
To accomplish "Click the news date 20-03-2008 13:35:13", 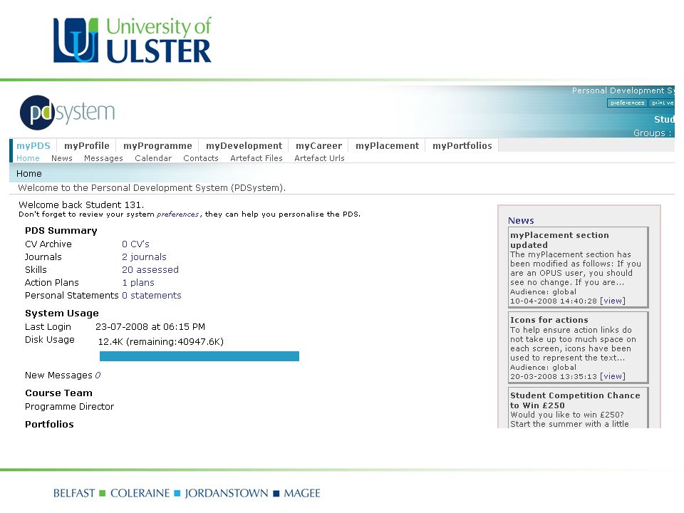I will point(554,376).
